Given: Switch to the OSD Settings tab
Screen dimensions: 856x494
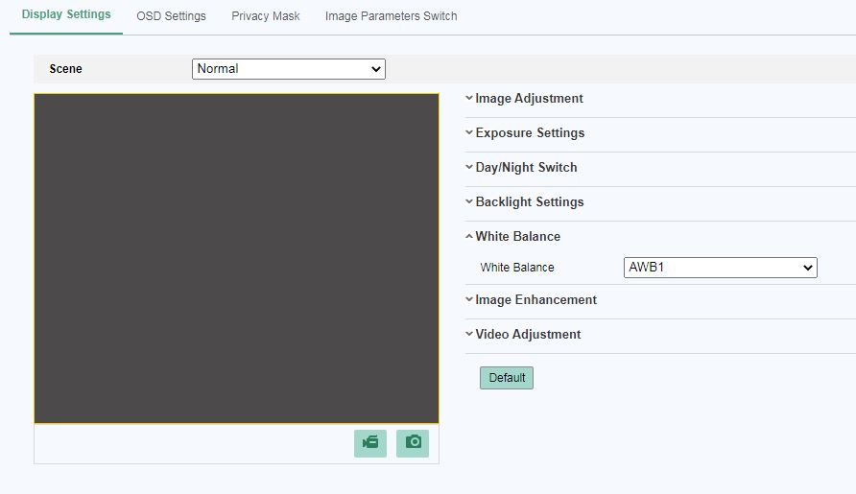Looking at the screenshot, I should [x=171, y=16].
